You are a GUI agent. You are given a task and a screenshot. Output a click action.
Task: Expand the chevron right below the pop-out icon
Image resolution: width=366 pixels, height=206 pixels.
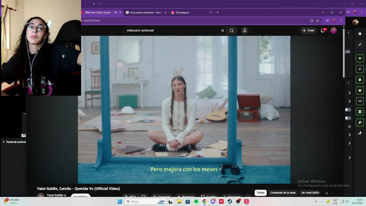pyautogui.click(x=349, y=135)
